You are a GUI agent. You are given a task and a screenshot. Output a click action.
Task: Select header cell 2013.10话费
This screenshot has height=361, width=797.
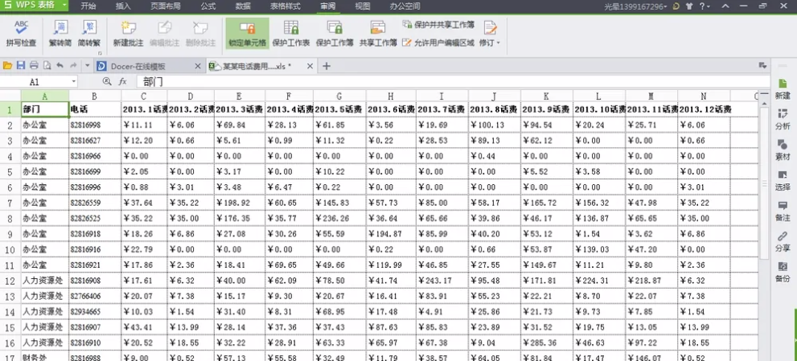click(599, 109)
